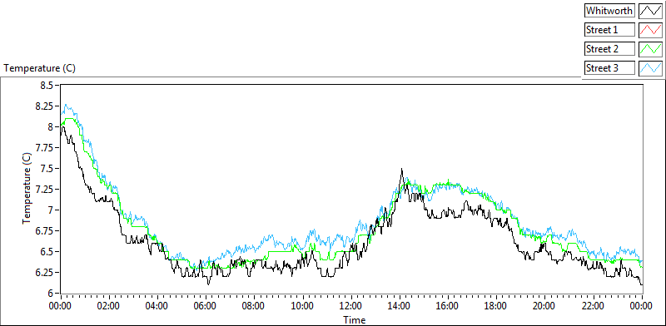Click the 16:00 x-axis time marker
Image resolution: width=666 pixels, height=326 pixels.
pos(448,306)
